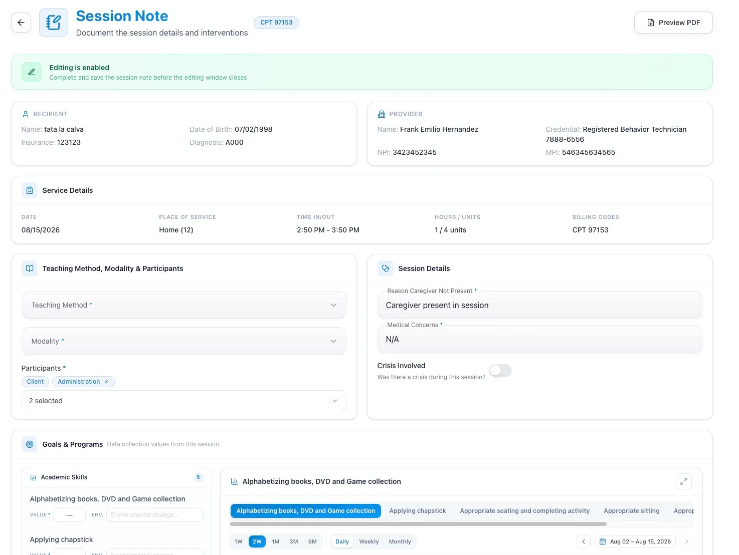Switch to the Appropriate sitting tab

tap(632, 511)
